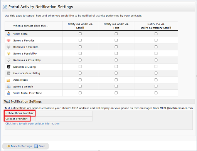Select Text for Removes a Possibility
The width and height of the screenshot is (197, 151).
[116, 60]
